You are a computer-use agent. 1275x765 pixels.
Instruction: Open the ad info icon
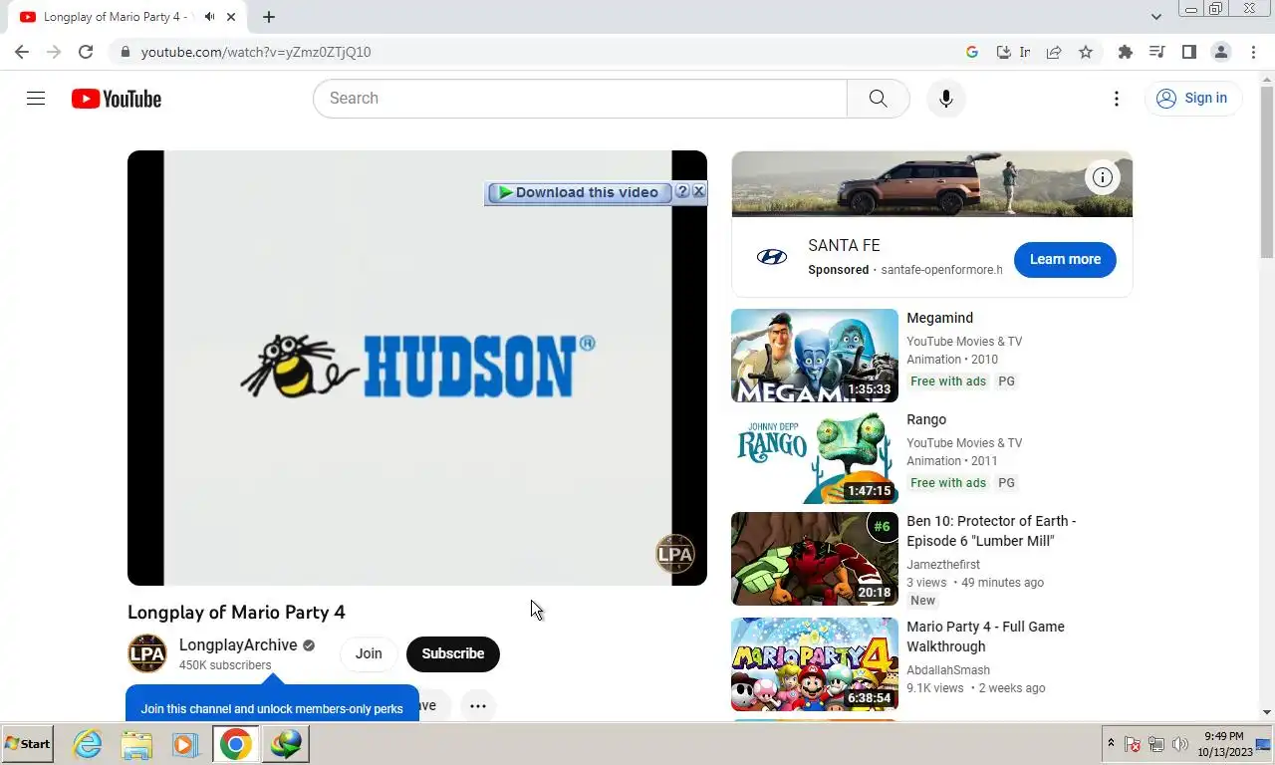(x=1103, y=177)
